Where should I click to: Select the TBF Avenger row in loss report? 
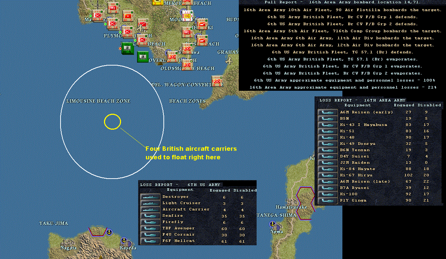tap(198, 228)
